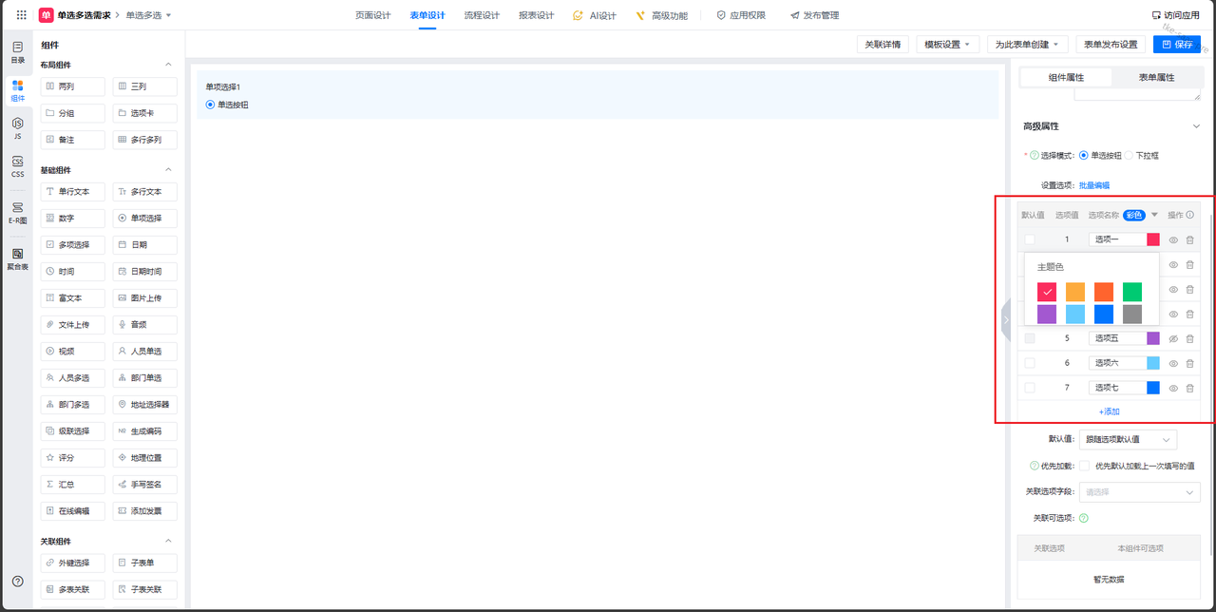The width and height of the screenshot is (1216, 612).
Task: Check default value box for 选项六
Action: point(1030,363)
